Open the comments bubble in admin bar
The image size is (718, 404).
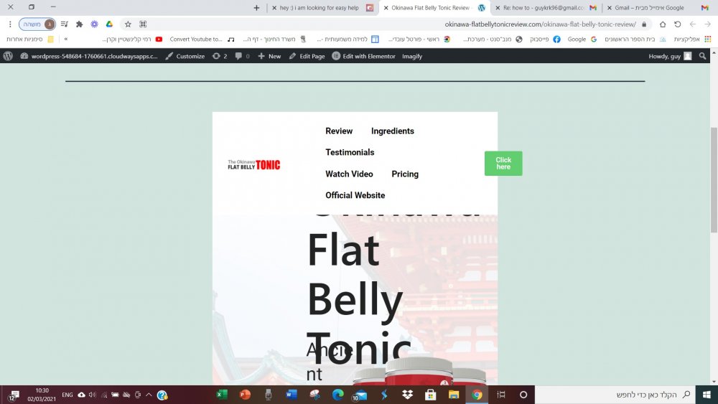click(242, 56)
